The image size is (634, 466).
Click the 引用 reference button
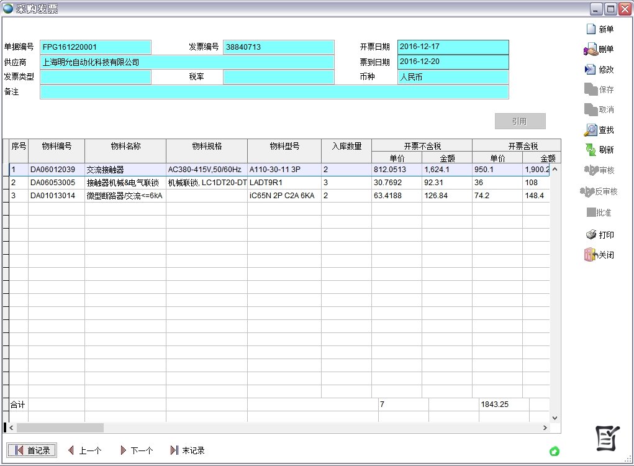point(520,121)
